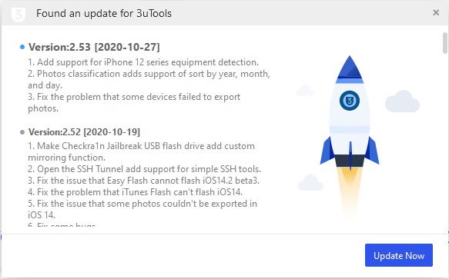The image size is (449, 279).
Task: Click the Easy Flash iOS14.2 beta3 fix line
Action: point(143,181)
